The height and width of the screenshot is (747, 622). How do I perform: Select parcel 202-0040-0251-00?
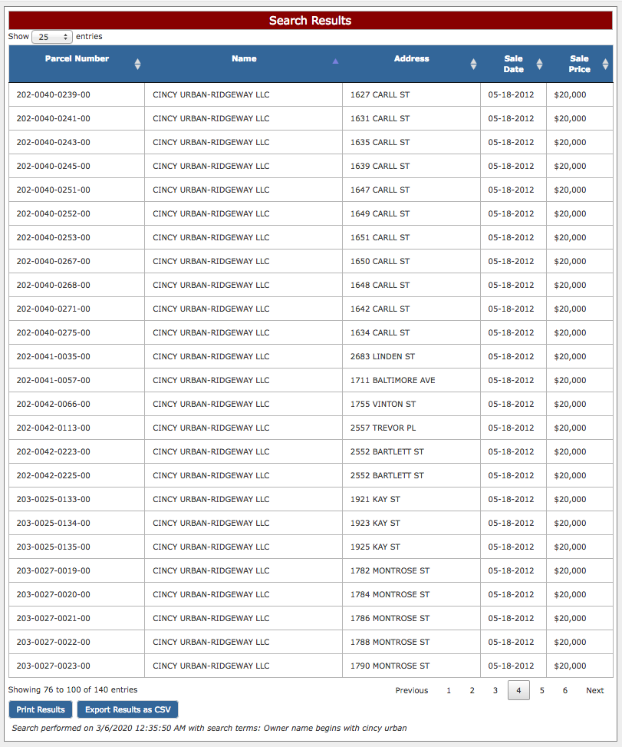pos(53,190)
